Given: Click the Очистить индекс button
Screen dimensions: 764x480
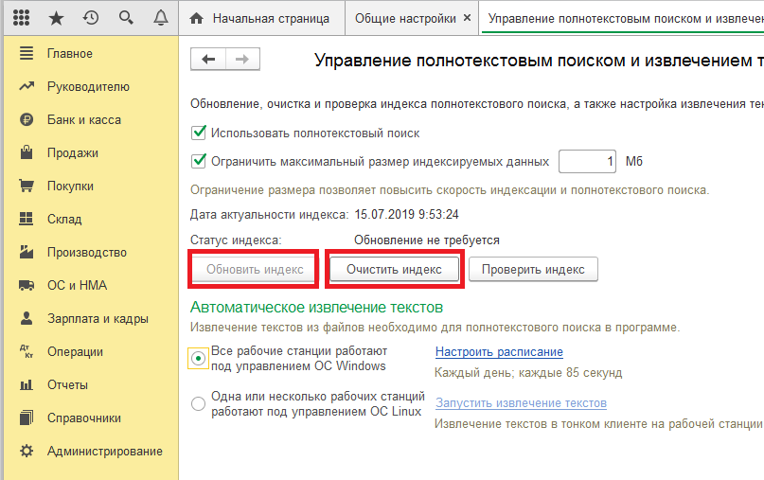Looking at the screenshot, I should (x=394, y=270).
